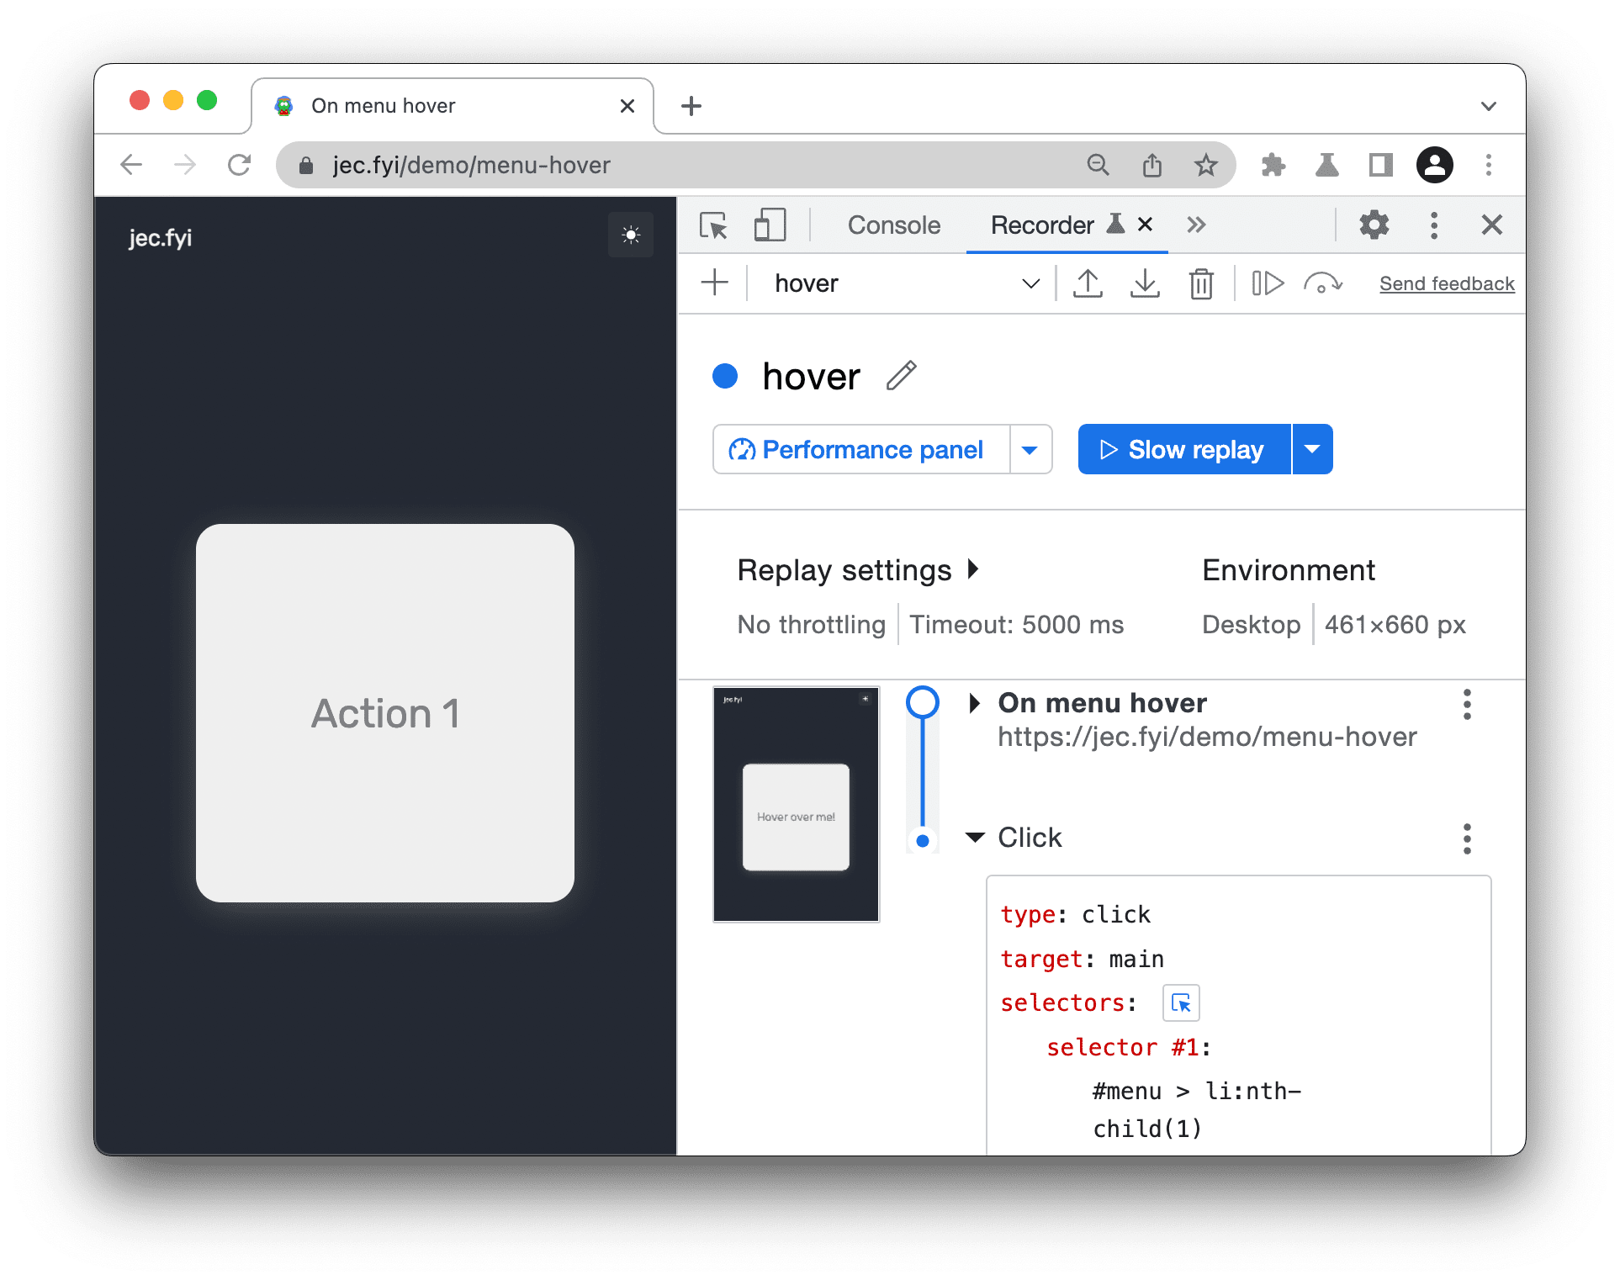Viewport: 1620px width, 1280px height.
Task: Click the step-through replay icon
Action: [1263, 284]
